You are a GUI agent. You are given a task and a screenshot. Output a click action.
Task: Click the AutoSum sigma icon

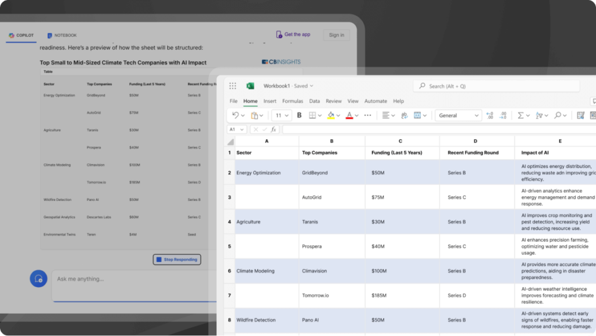coord(520,115)
